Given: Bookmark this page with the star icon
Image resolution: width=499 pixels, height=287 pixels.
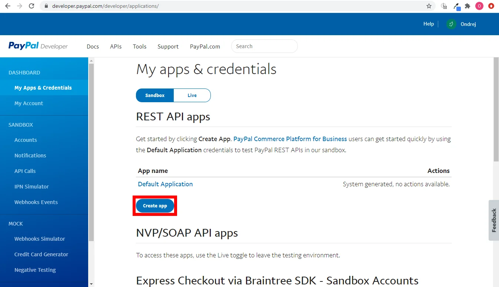Looking at the screenshot, I should point(429,6).
